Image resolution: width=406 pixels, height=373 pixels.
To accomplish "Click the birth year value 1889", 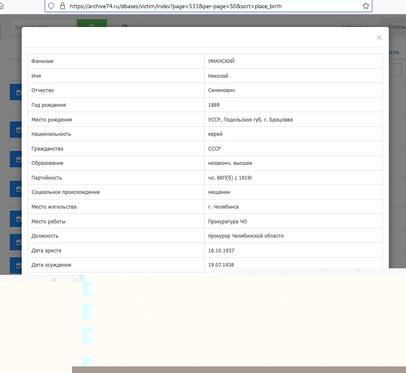I will coord(214,105).
